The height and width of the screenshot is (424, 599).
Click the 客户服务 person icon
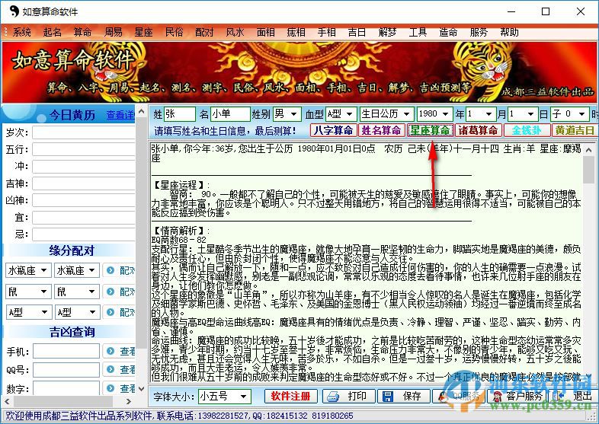coord(497,397)
